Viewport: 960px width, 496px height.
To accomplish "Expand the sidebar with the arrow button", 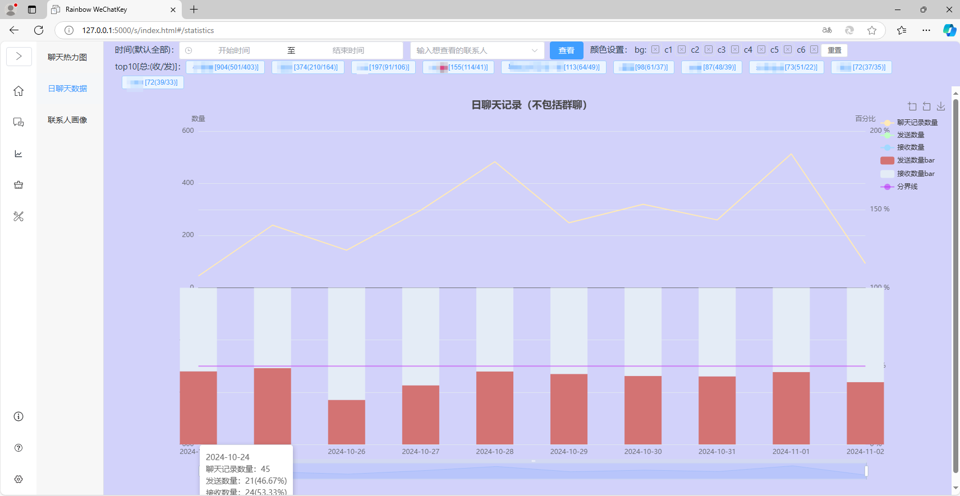I will (19, 56).
